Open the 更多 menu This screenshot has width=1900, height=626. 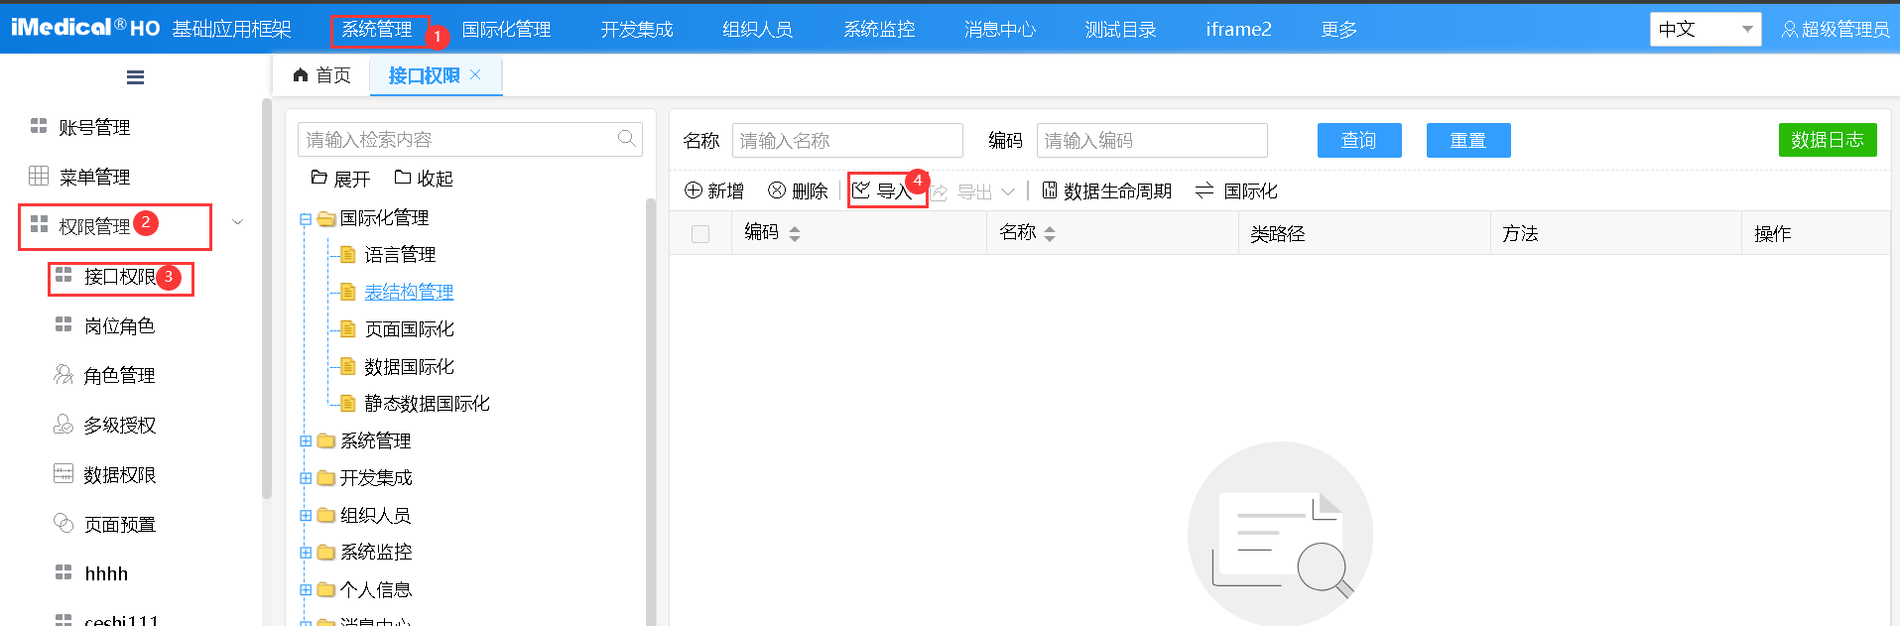tap(1339, 30)
